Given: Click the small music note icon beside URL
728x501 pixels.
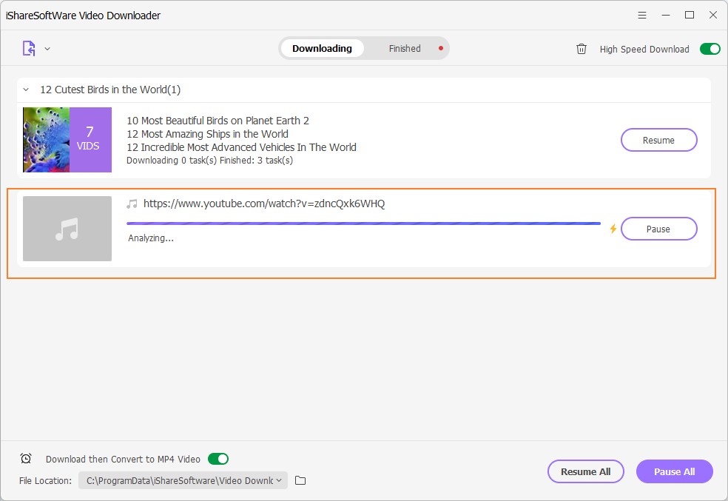Looking at the screenshot, I should pyautogui.click(x=132, y=204).
